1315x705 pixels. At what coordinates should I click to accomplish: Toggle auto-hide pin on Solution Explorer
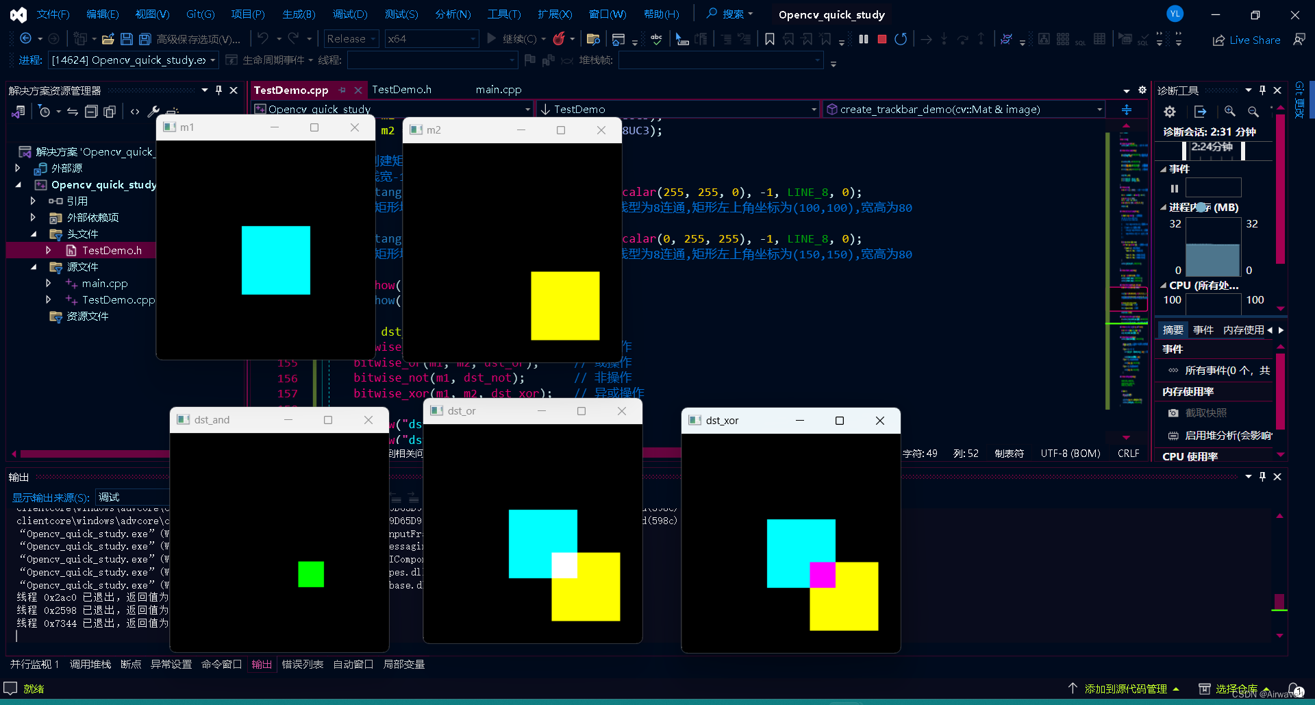218,90
